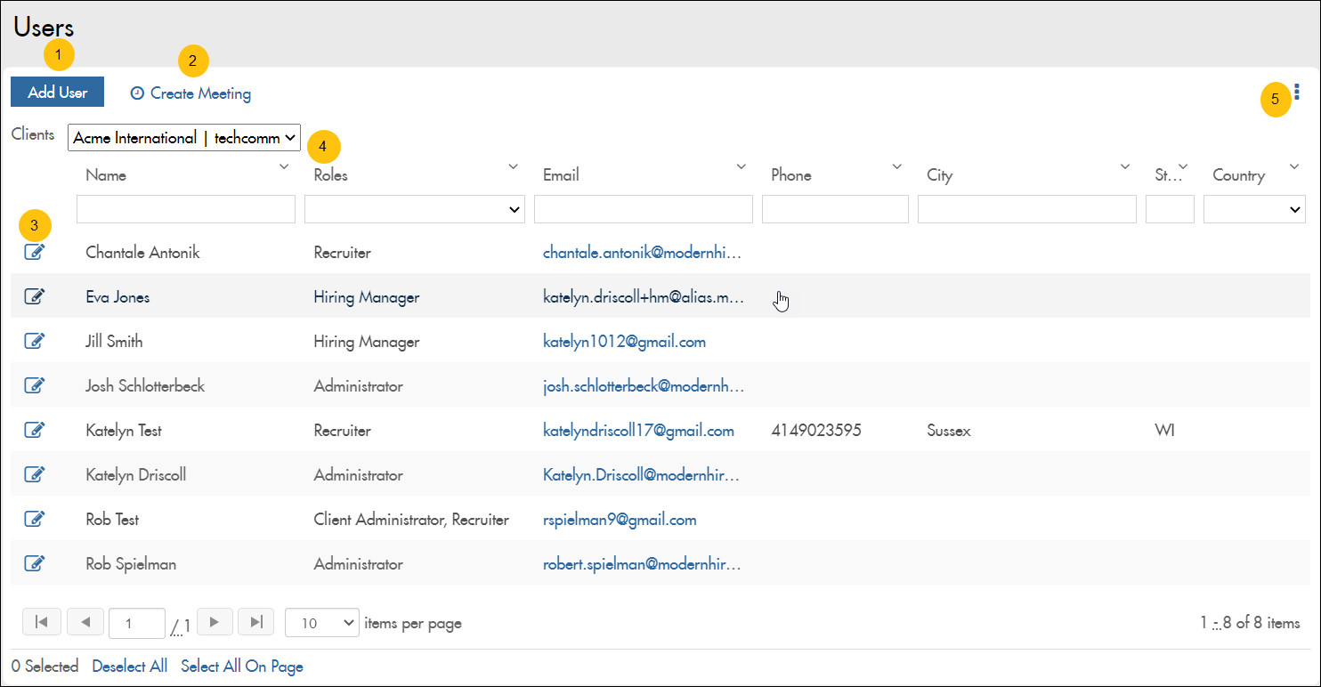
Task: Open the katelyn1012@gmail.com email link
Action: [x=624, y=341]
